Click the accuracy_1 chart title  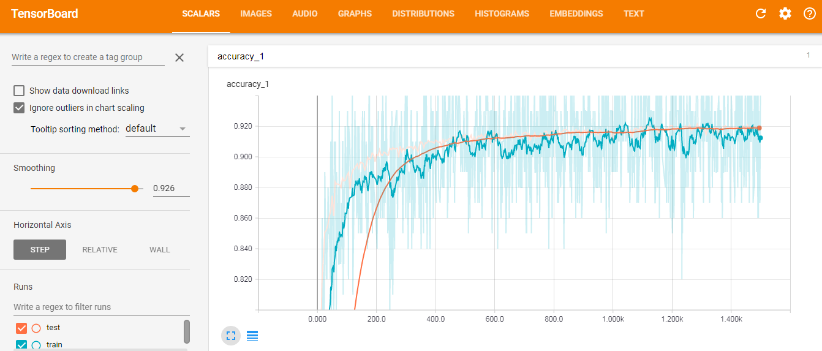247,84
